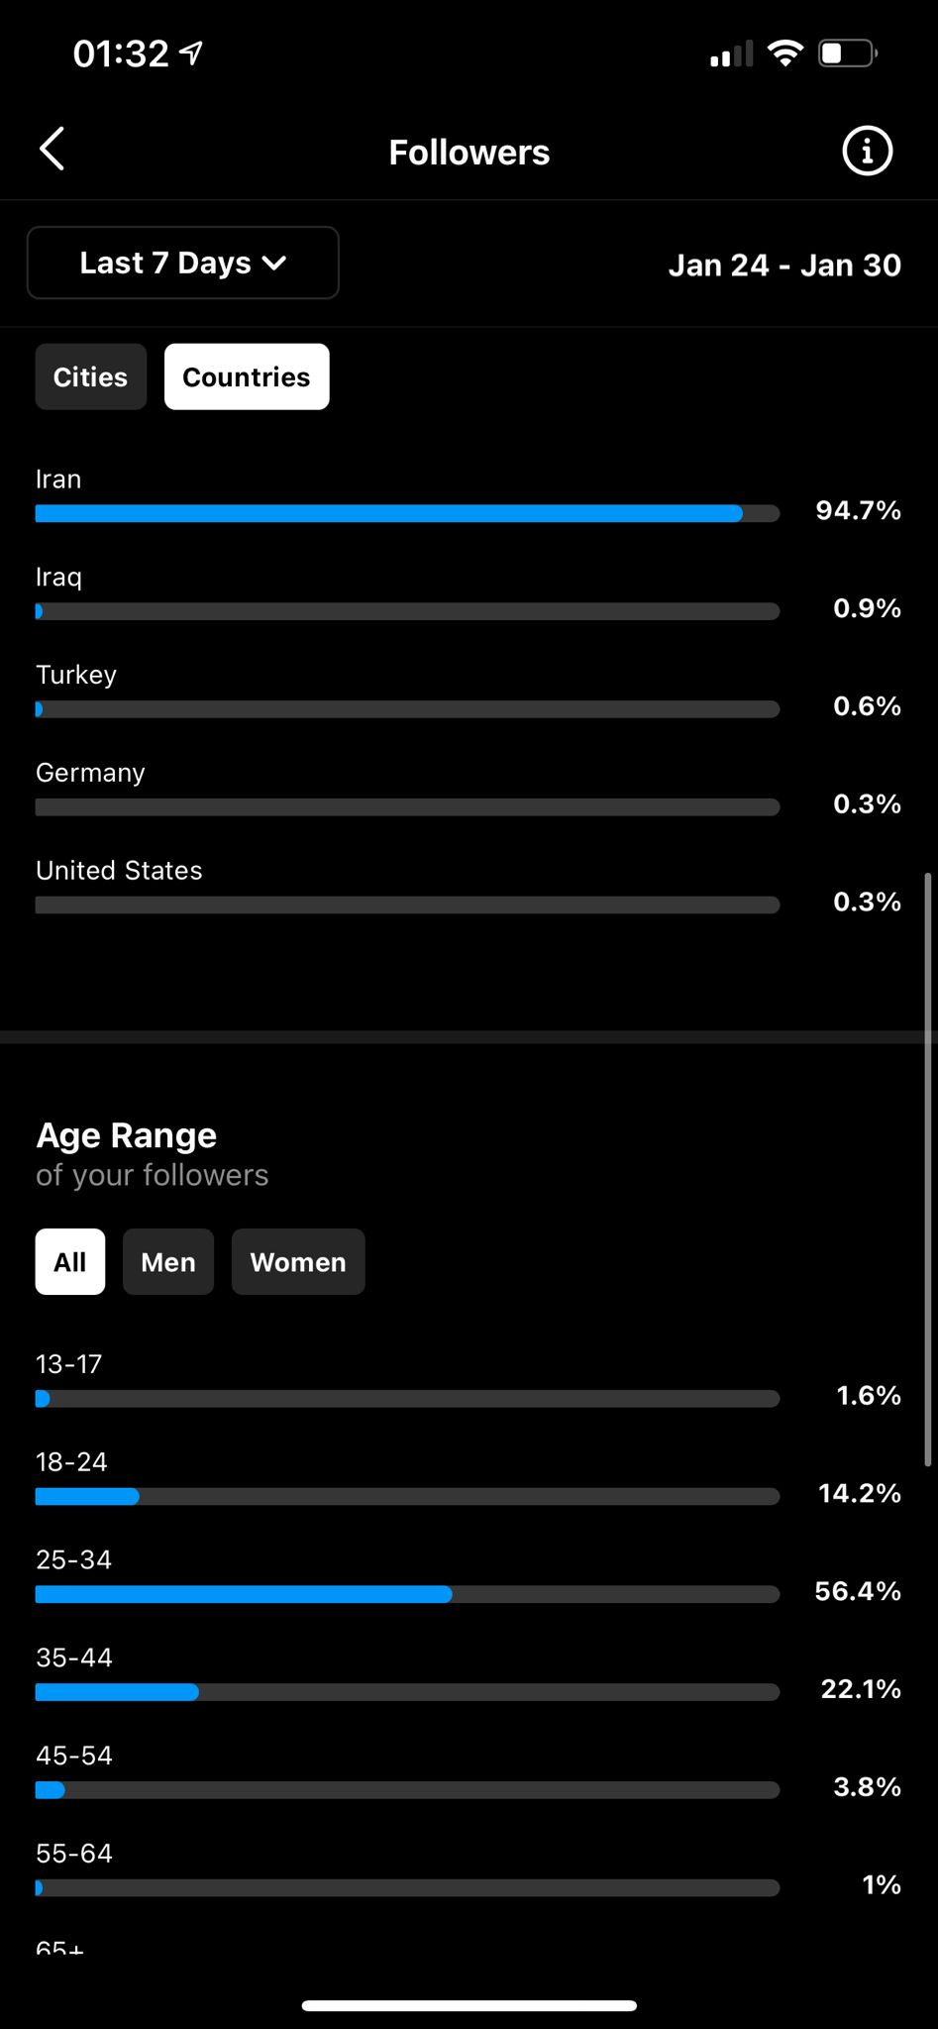Open the Last 7 Days dropdown
Image resolution: width=938 pixels, height=2029 pixels.
pos(183,263)
